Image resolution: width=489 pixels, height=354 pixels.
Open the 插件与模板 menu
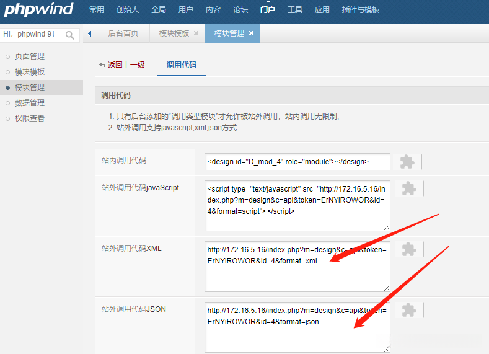coord(361,10)
